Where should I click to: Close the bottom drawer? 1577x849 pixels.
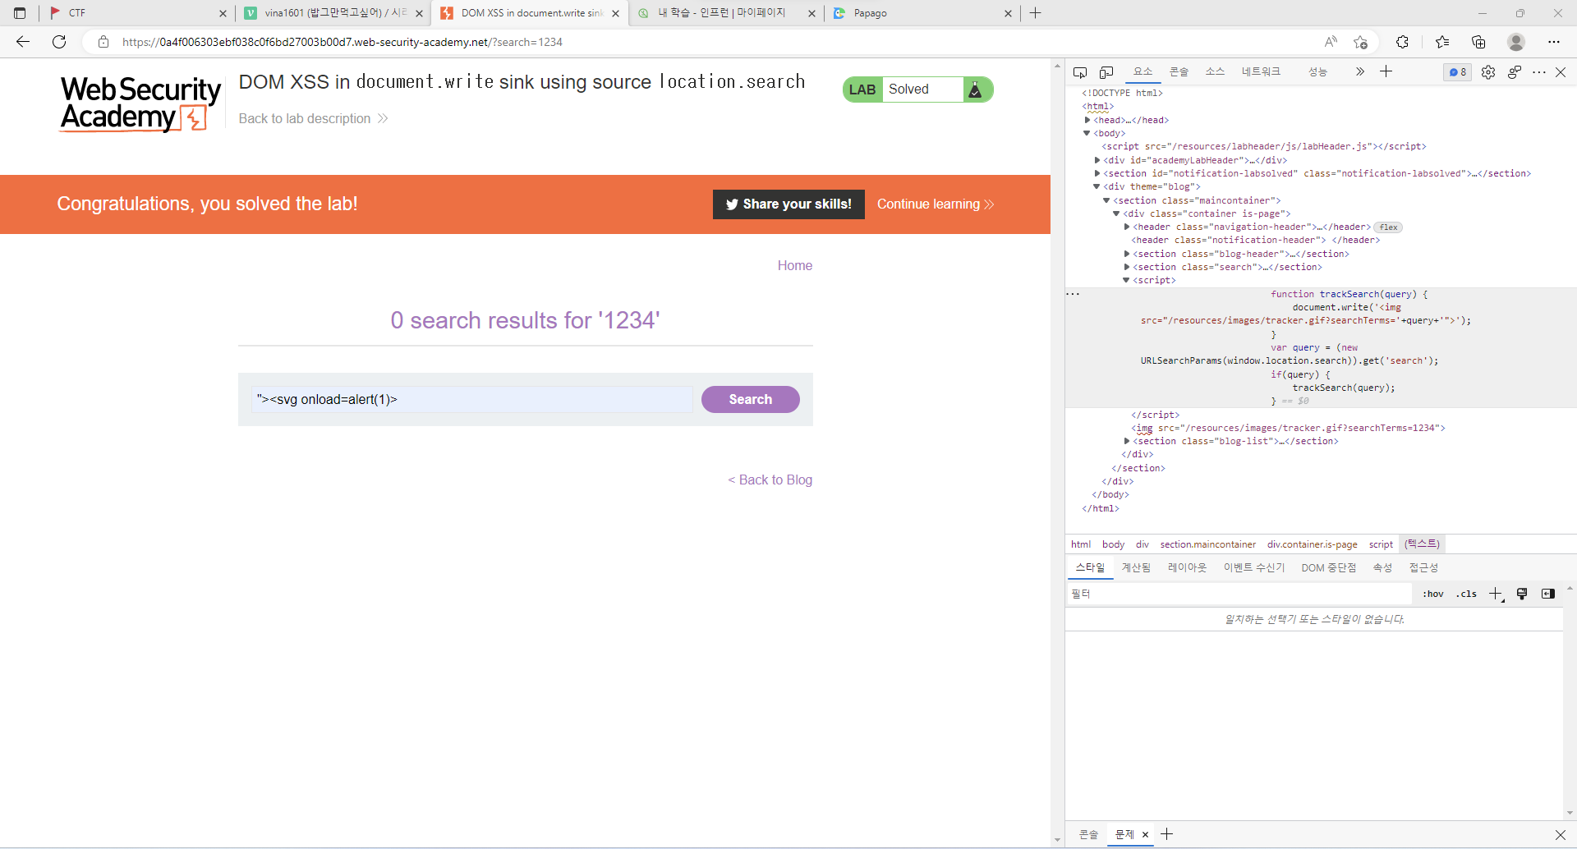coord(1561,834)
